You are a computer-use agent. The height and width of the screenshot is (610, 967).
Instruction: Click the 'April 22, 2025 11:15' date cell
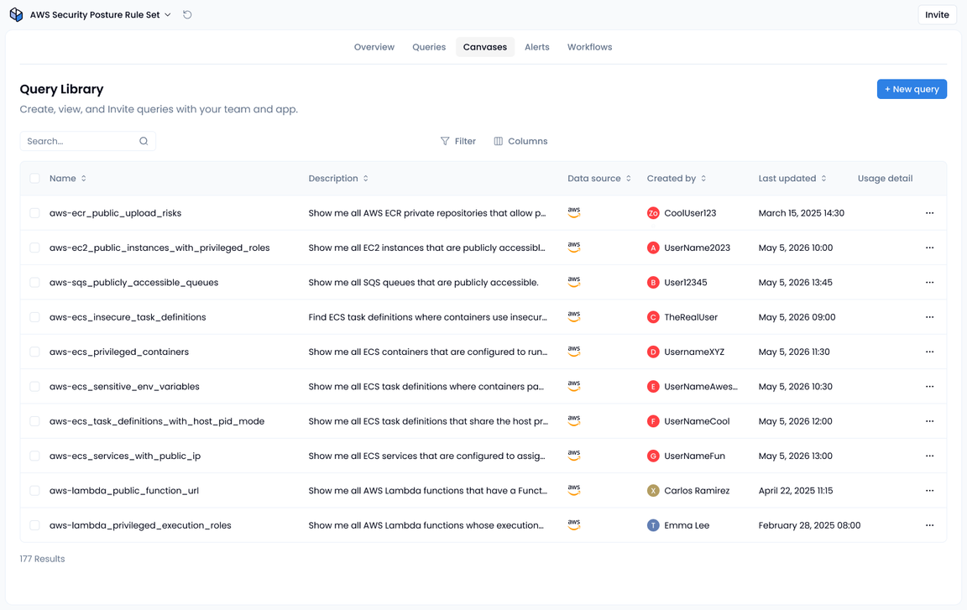(x=796, y=491)
